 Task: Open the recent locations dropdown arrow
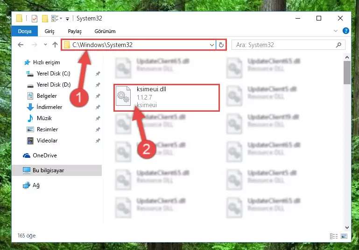pyautogui.click(x=46, y=45)
